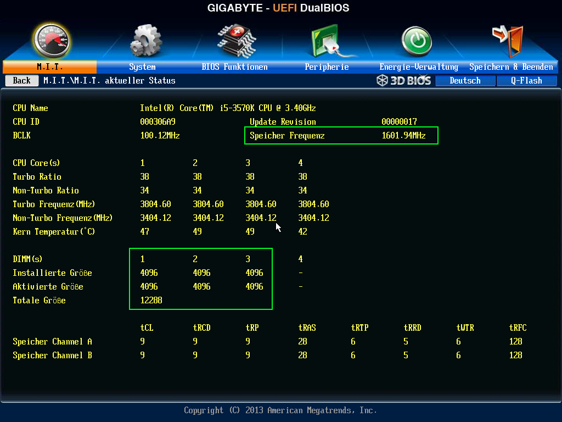Open the Energie-Verwaltung tab
The height and width of the screenshot is (422, 562).
[x=419, y=67]
